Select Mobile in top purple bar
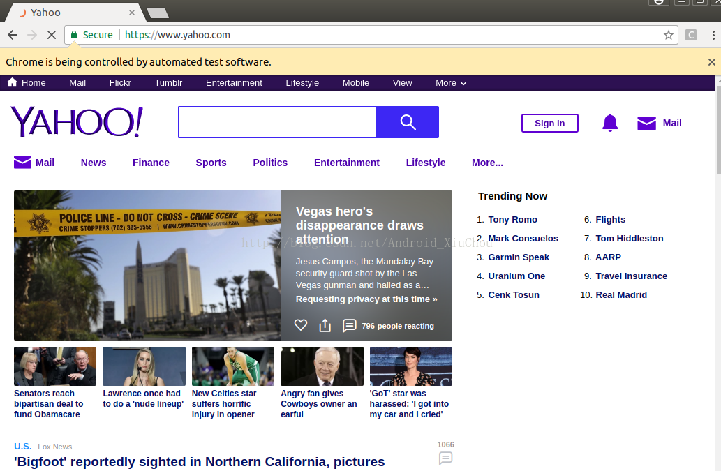Image resolution: width=721 pixels, height=471 pixels. pyautogui.click(x=355, y=83)
